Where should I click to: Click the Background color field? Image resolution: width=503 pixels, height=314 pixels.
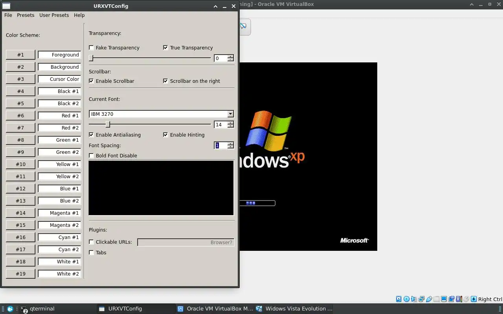59,67
